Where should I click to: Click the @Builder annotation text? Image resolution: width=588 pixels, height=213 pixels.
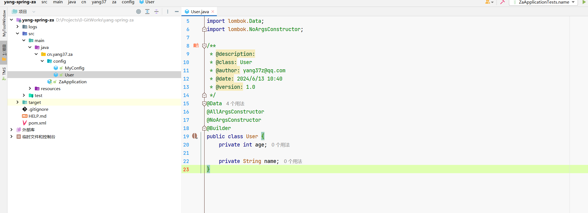(x=219, y=128)
